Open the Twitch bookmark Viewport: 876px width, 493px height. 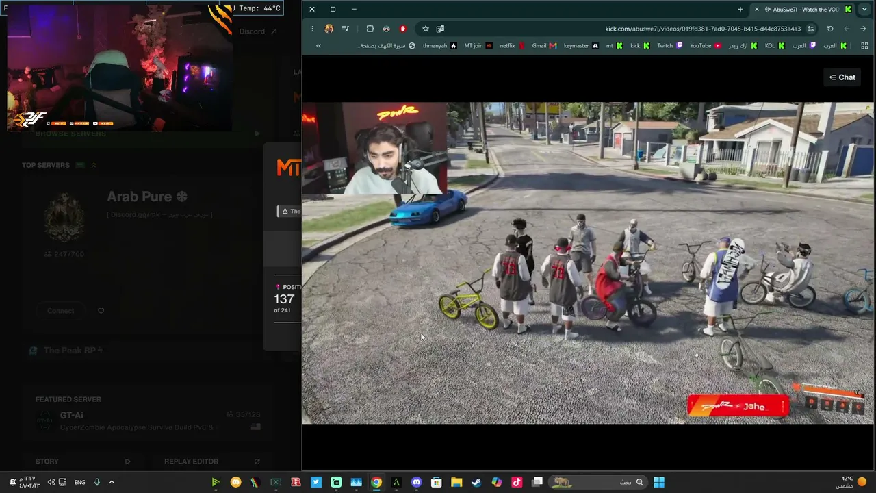coord(669,46)
